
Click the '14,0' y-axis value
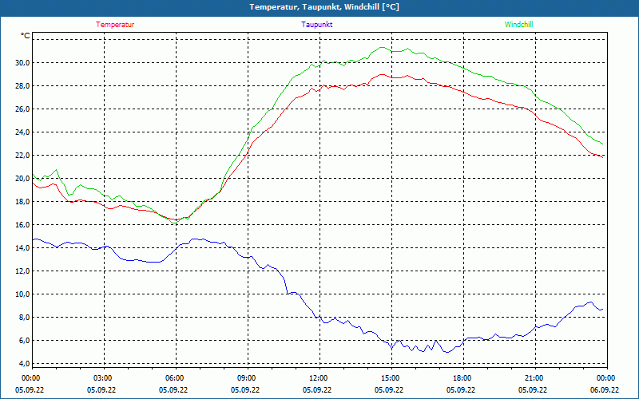(22, 248)
